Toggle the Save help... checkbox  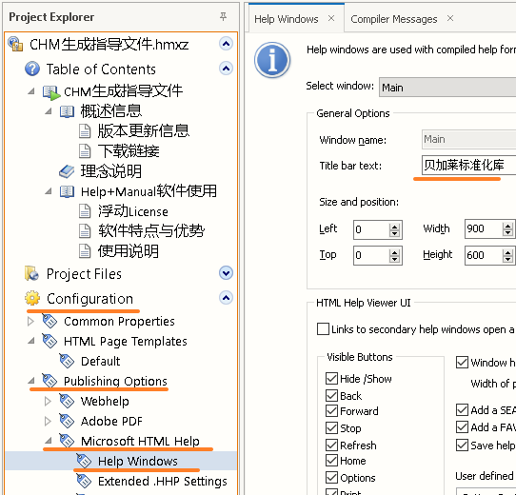[462, 445]
